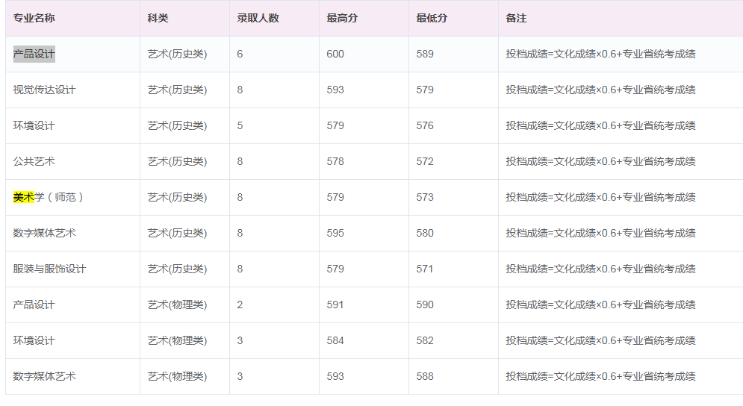Click highest score 591
Image resolution: width=743 pixels, height=406 pixels.
pos(335,304)
